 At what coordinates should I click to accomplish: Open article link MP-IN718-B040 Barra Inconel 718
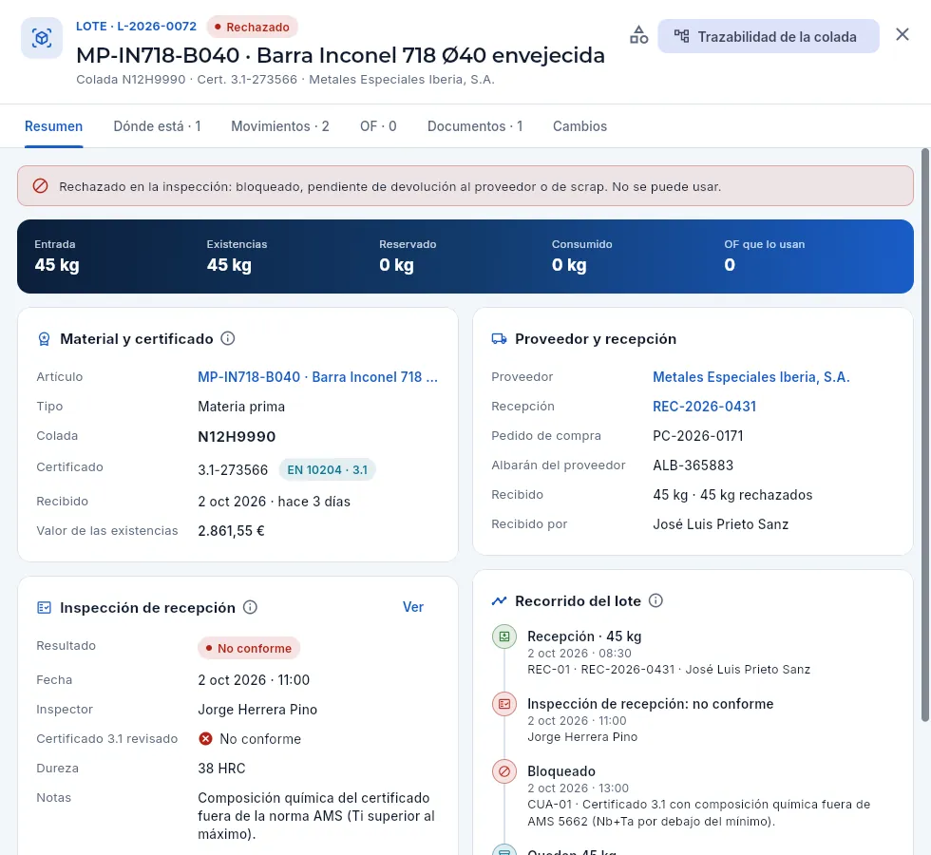[317, 377]
